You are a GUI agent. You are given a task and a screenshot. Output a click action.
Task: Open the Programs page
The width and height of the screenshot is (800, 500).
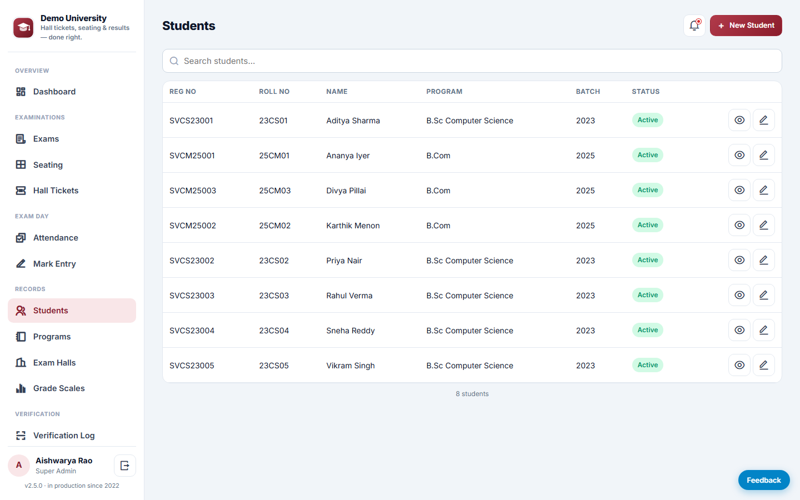click(72, 337)
